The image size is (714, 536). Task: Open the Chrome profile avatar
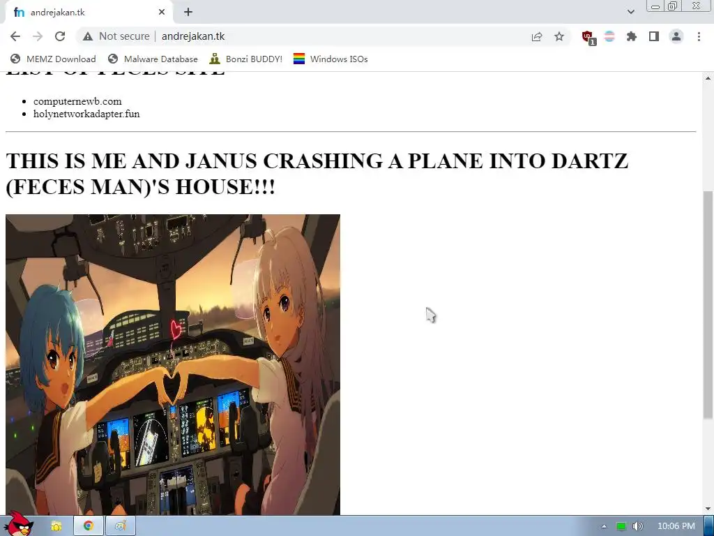click(x=676, y=36)
